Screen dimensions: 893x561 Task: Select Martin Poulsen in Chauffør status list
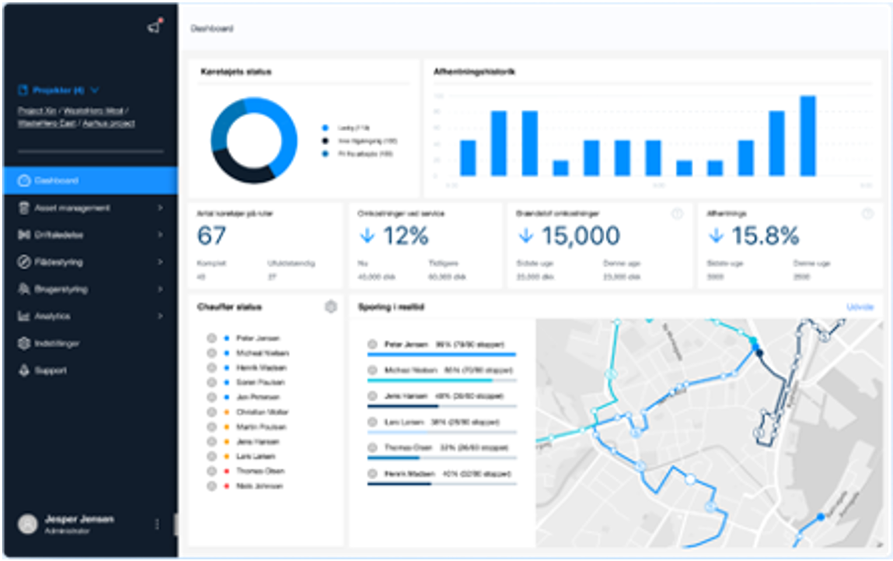[261, 427]
